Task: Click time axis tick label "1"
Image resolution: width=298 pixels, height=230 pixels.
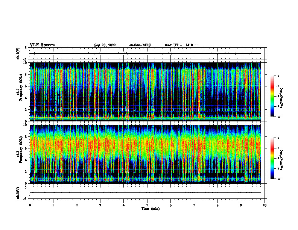Action: coord(53,205)
